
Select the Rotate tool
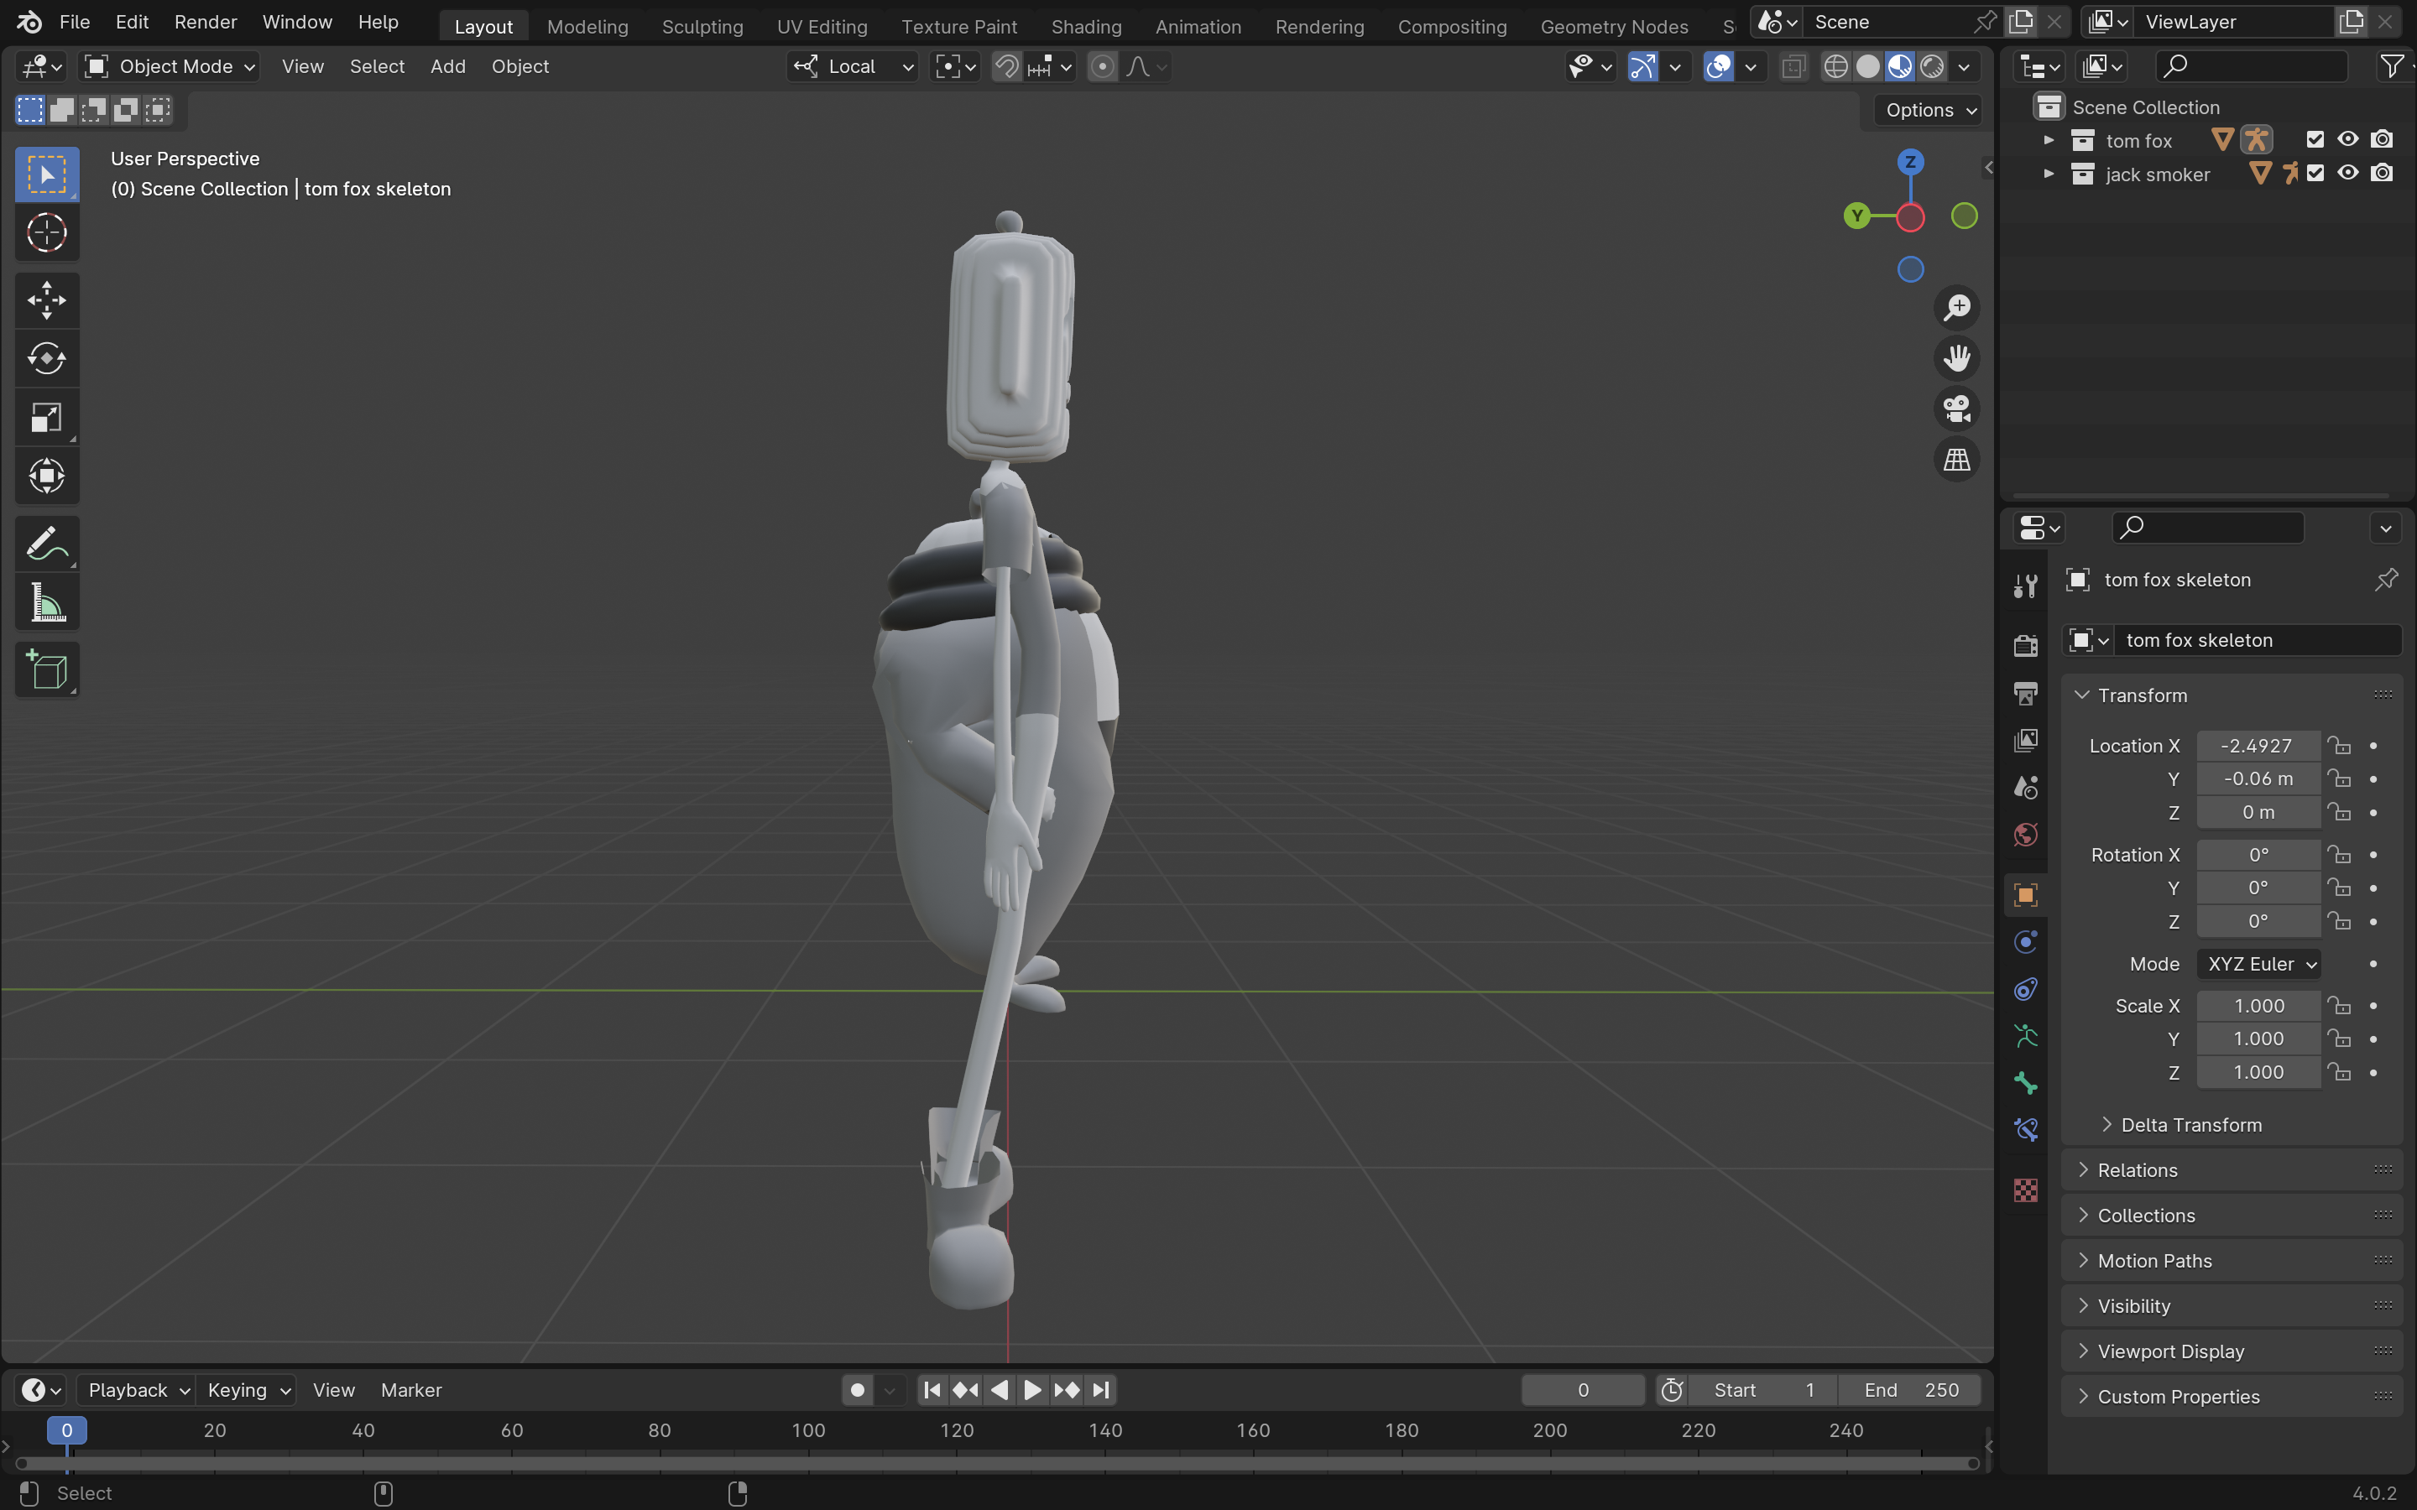pyautogui.click(x=46, y=358)
